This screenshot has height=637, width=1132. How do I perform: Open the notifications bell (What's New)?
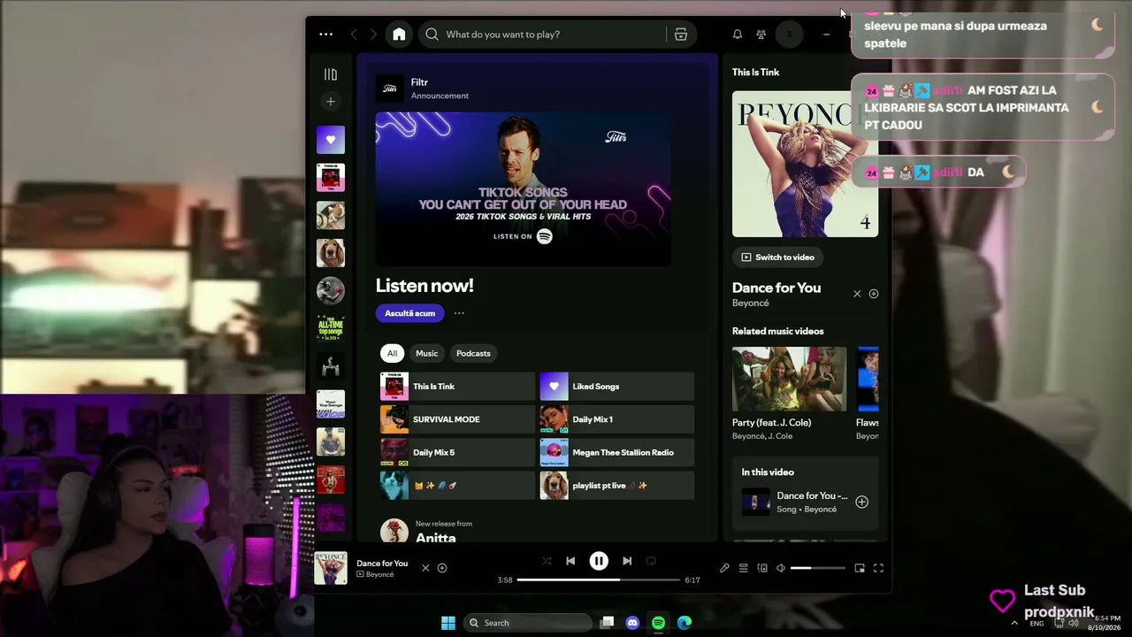738,35
